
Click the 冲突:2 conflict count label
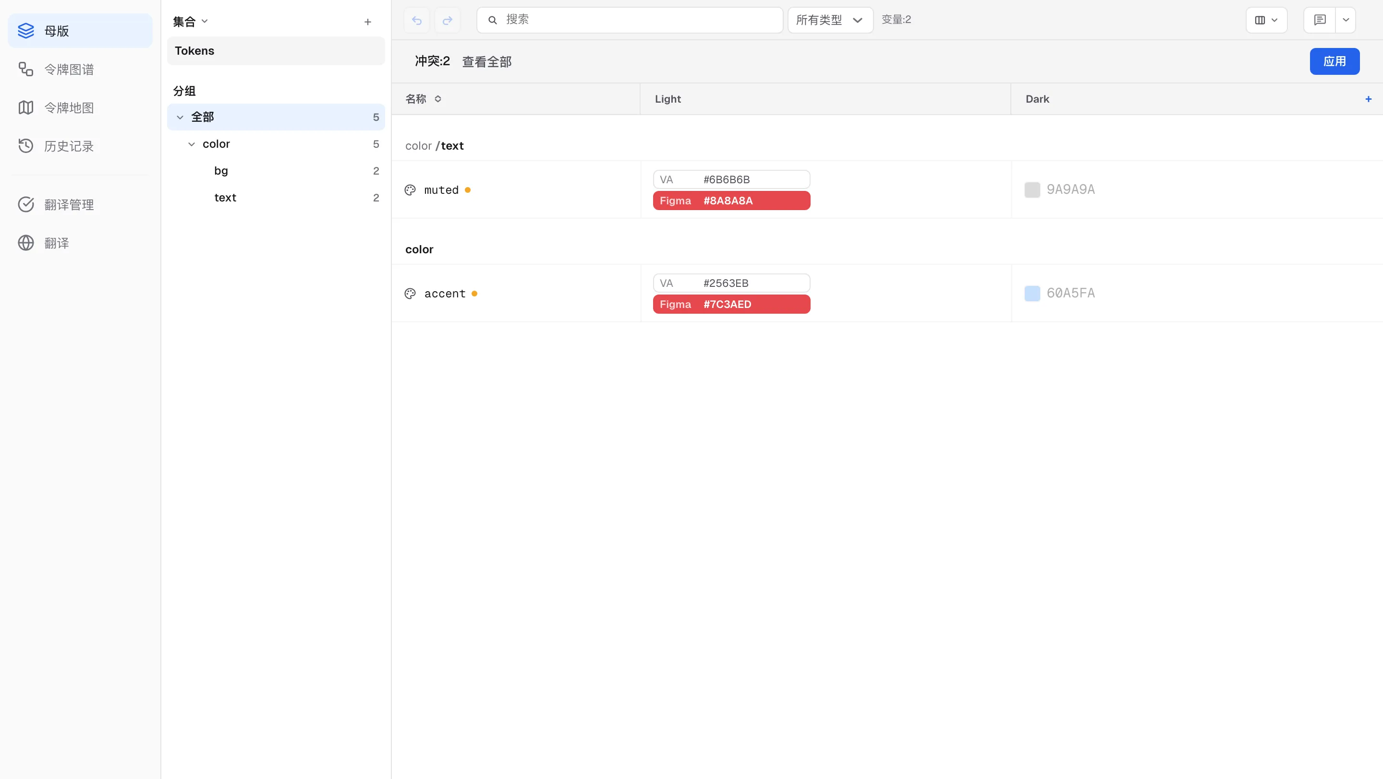(x=432, y=61)
